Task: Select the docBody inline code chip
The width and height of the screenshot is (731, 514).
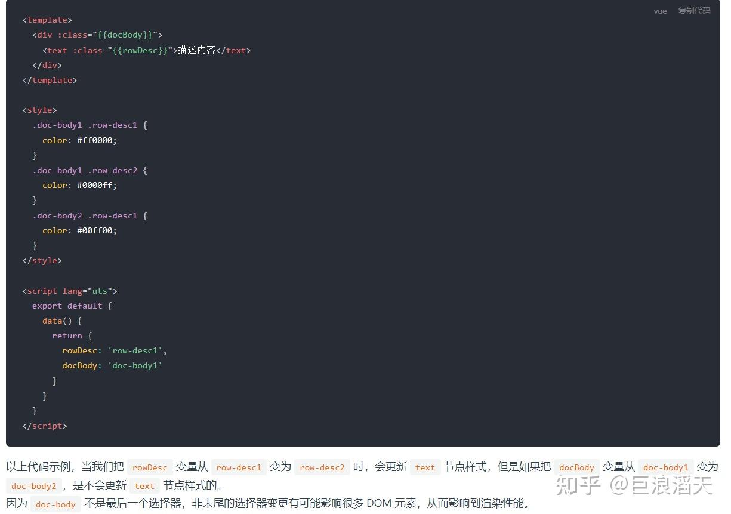Action: (x=576, y=467)
